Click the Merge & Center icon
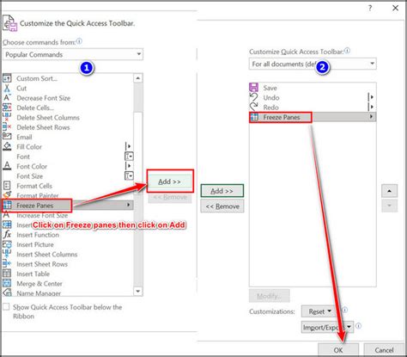The image size is (407, 357). pos(7,283)
